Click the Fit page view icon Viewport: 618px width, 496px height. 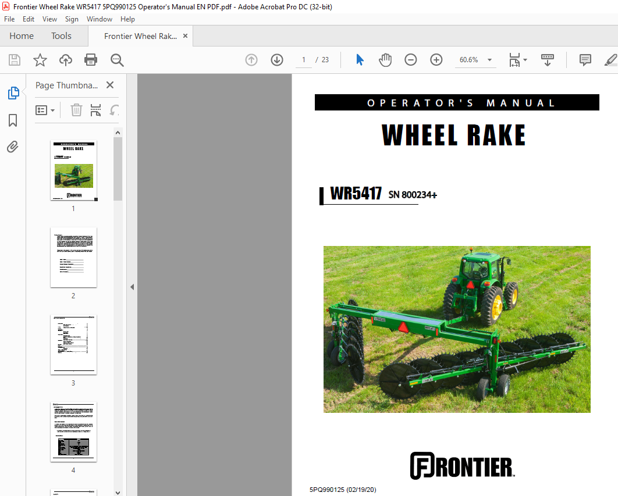[x=515, y=60]
